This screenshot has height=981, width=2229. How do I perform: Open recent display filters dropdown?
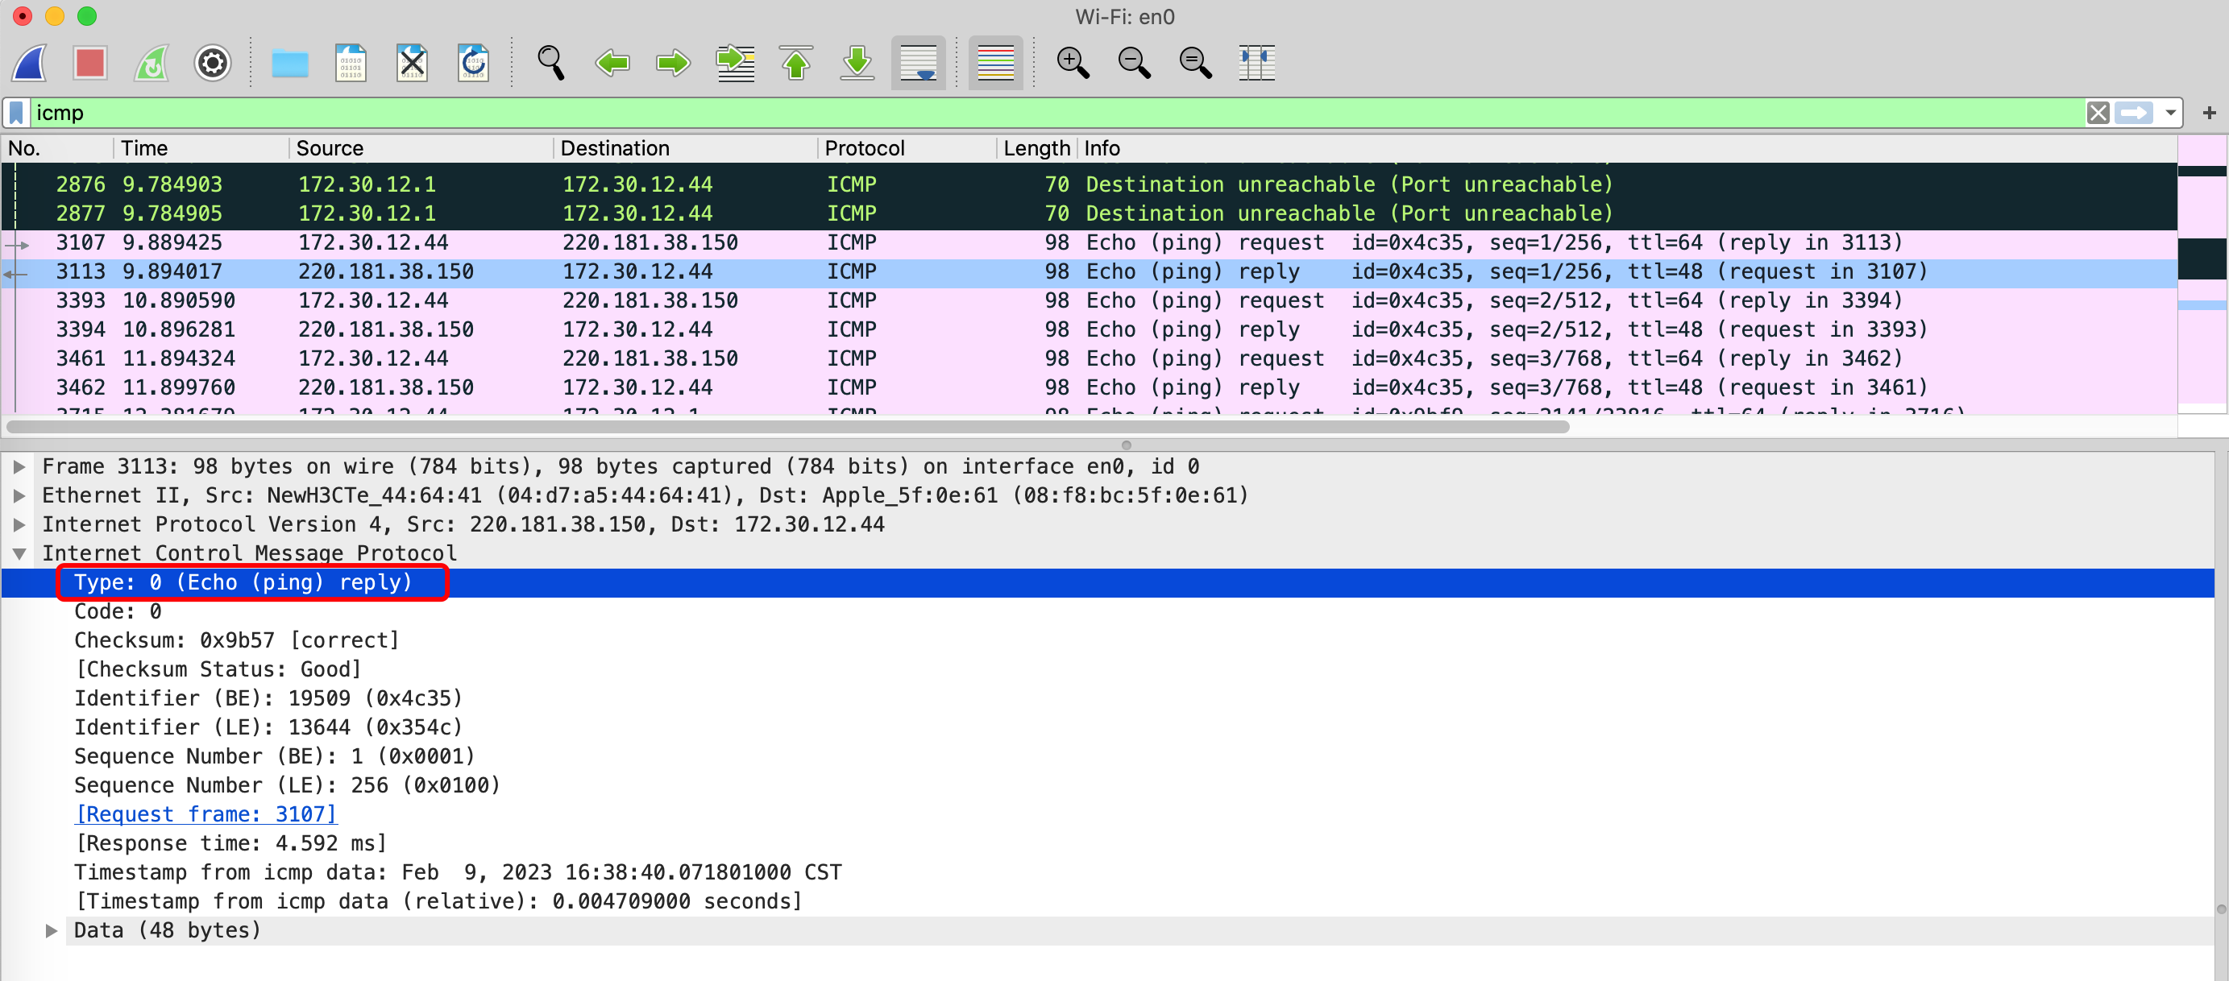[x=2170, y=114]
